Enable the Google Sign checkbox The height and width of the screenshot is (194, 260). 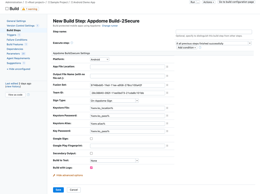[91, 139]
